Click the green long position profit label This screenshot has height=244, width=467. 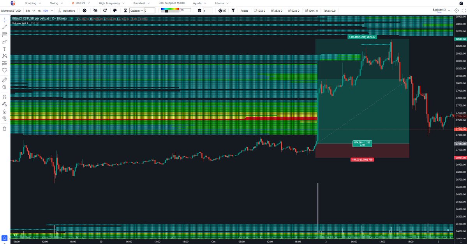pyautogui.click(x=362, y=37)
